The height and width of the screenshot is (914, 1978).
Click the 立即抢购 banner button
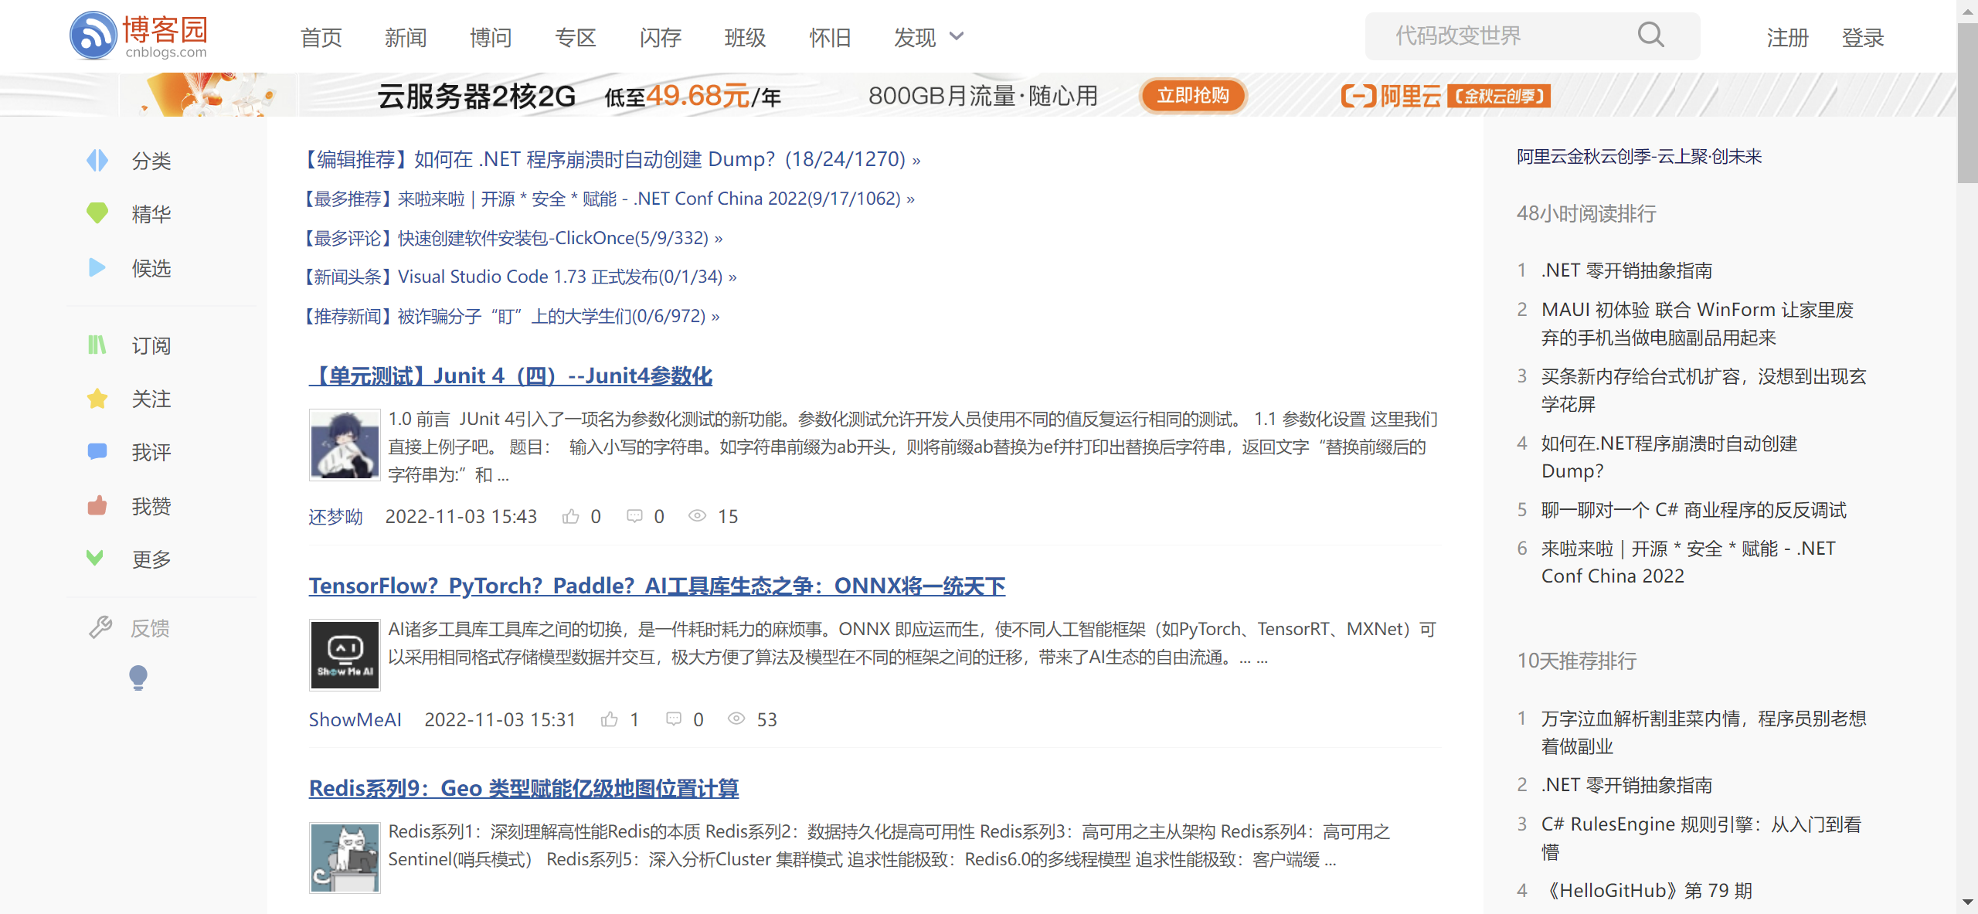coord(1192,96)
